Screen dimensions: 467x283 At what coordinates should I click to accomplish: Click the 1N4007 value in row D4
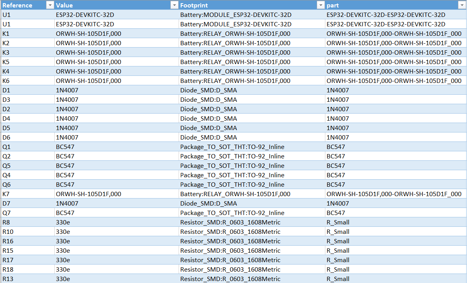click(67, 118)
